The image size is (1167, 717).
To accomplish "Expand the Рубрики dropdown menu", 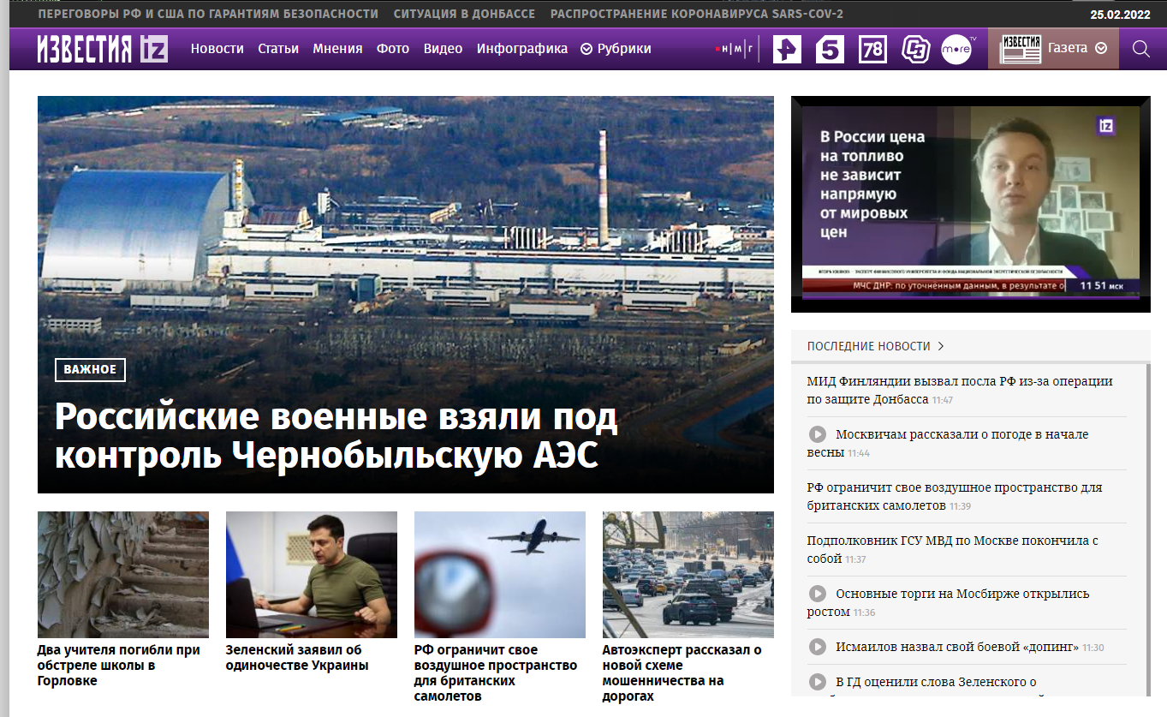I will 616,49.
